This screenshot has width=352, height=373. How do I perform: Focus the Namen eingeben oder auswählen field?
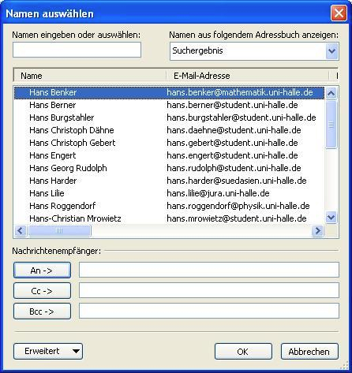point(77,50)
